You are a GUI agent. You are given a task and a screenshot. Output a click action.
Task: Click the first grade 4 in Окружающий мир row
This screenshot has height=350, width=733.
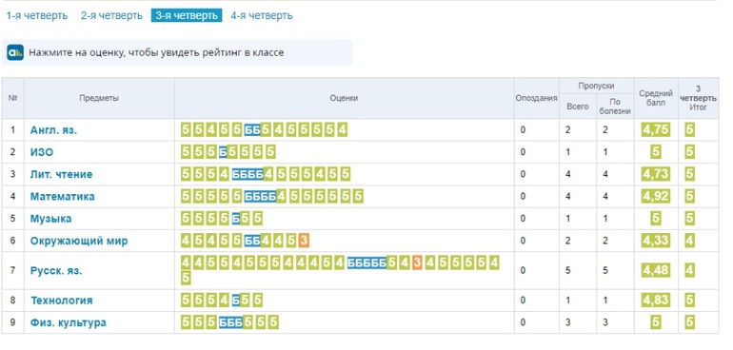[186, 242]
